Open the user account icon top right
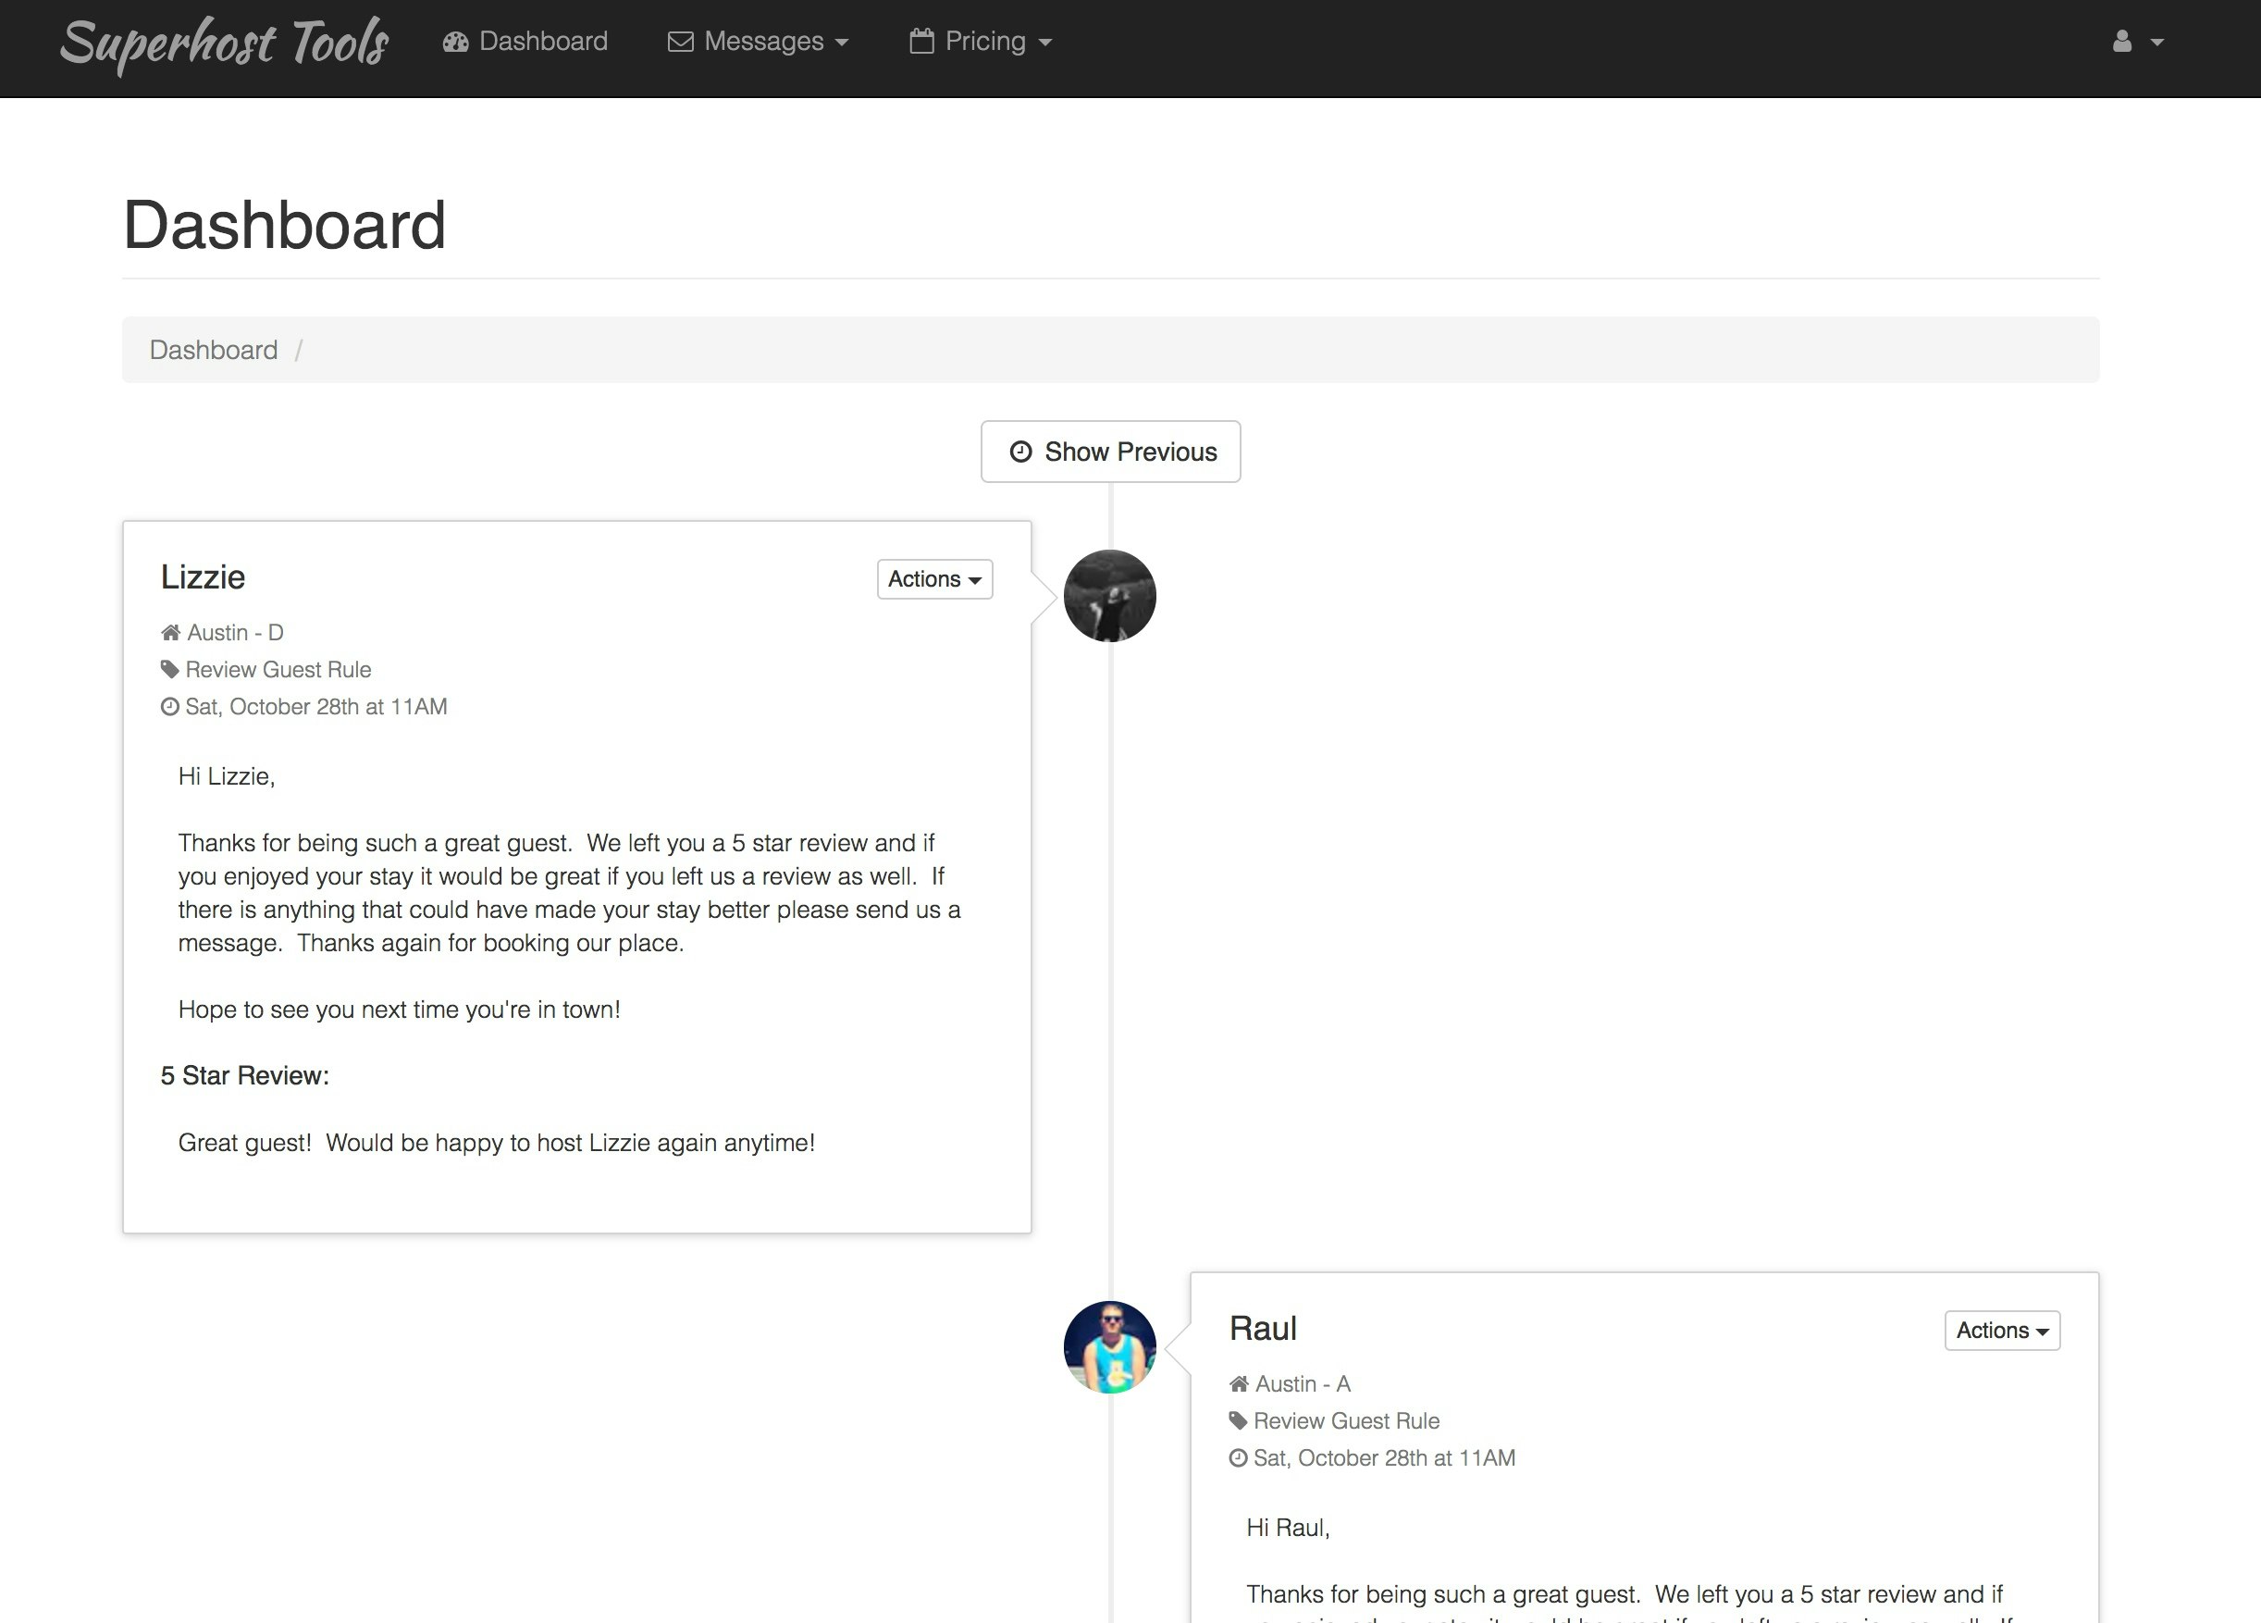Viewport: 2261px width, 1623px height. (x=2122, y=41)
